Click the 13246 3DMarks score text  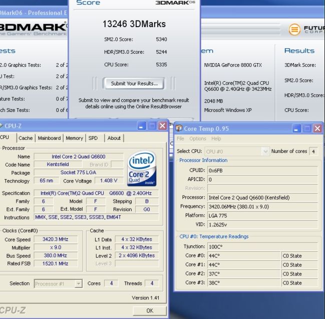[x=134, y=24]
